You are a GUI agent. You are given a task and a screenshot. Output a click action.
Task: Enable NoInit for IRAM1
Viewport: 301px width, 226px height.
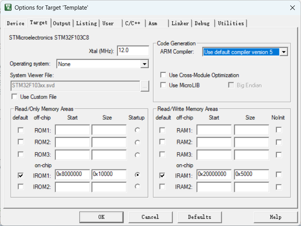[279, 174]
